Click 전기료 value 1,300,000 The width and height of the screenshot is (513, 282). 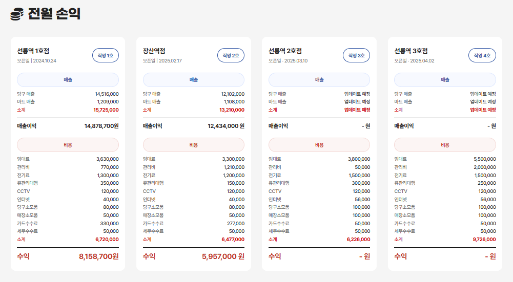108,176
